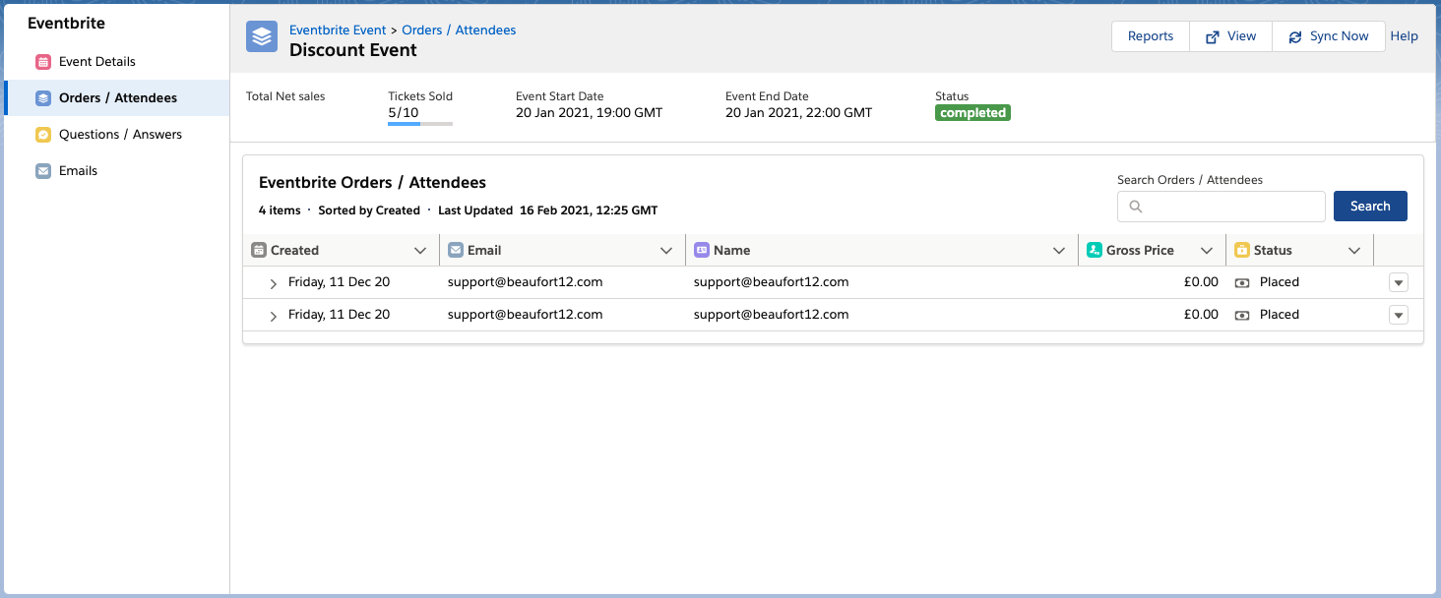Click the Created column header label

click(x=294, y=250)
